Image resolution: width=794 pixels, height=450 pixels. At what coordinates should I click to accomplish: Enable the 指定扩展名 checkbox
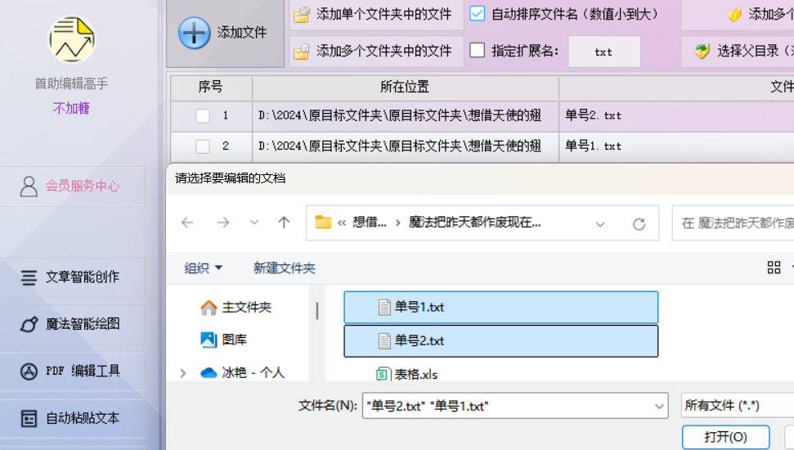click(477, 50)
